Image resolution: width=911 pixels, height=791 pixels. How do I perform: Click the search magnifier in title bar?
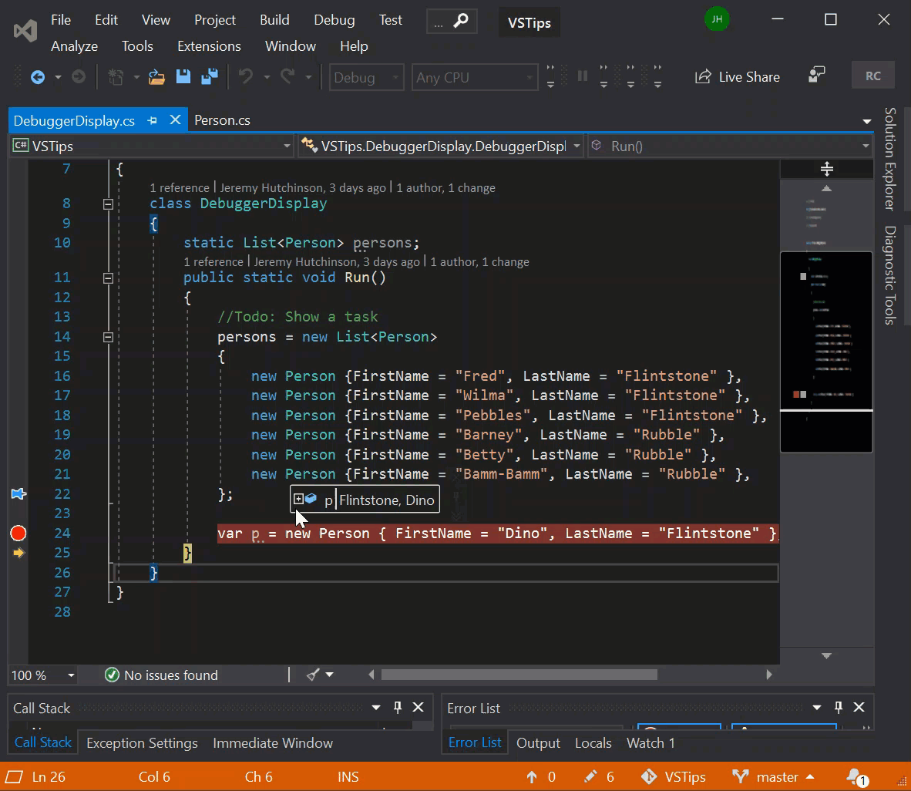(x=461, y=21)
